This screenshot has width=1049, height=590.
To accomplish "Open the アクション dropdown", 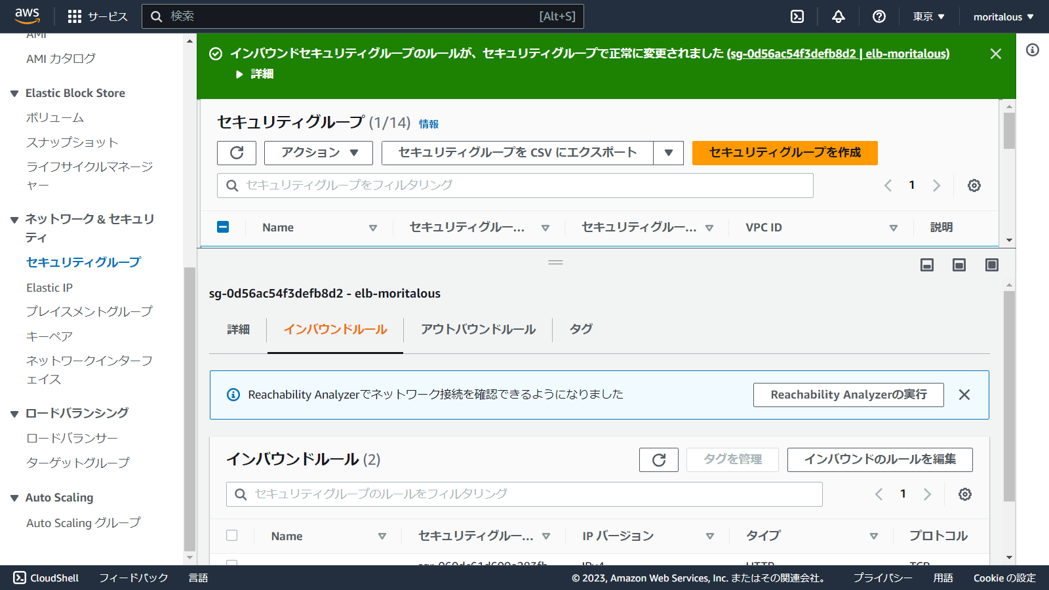I will coord(318,153).
